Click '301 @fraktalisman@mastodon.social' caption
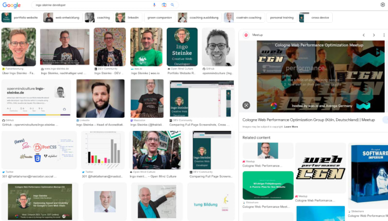 [29, 176]
